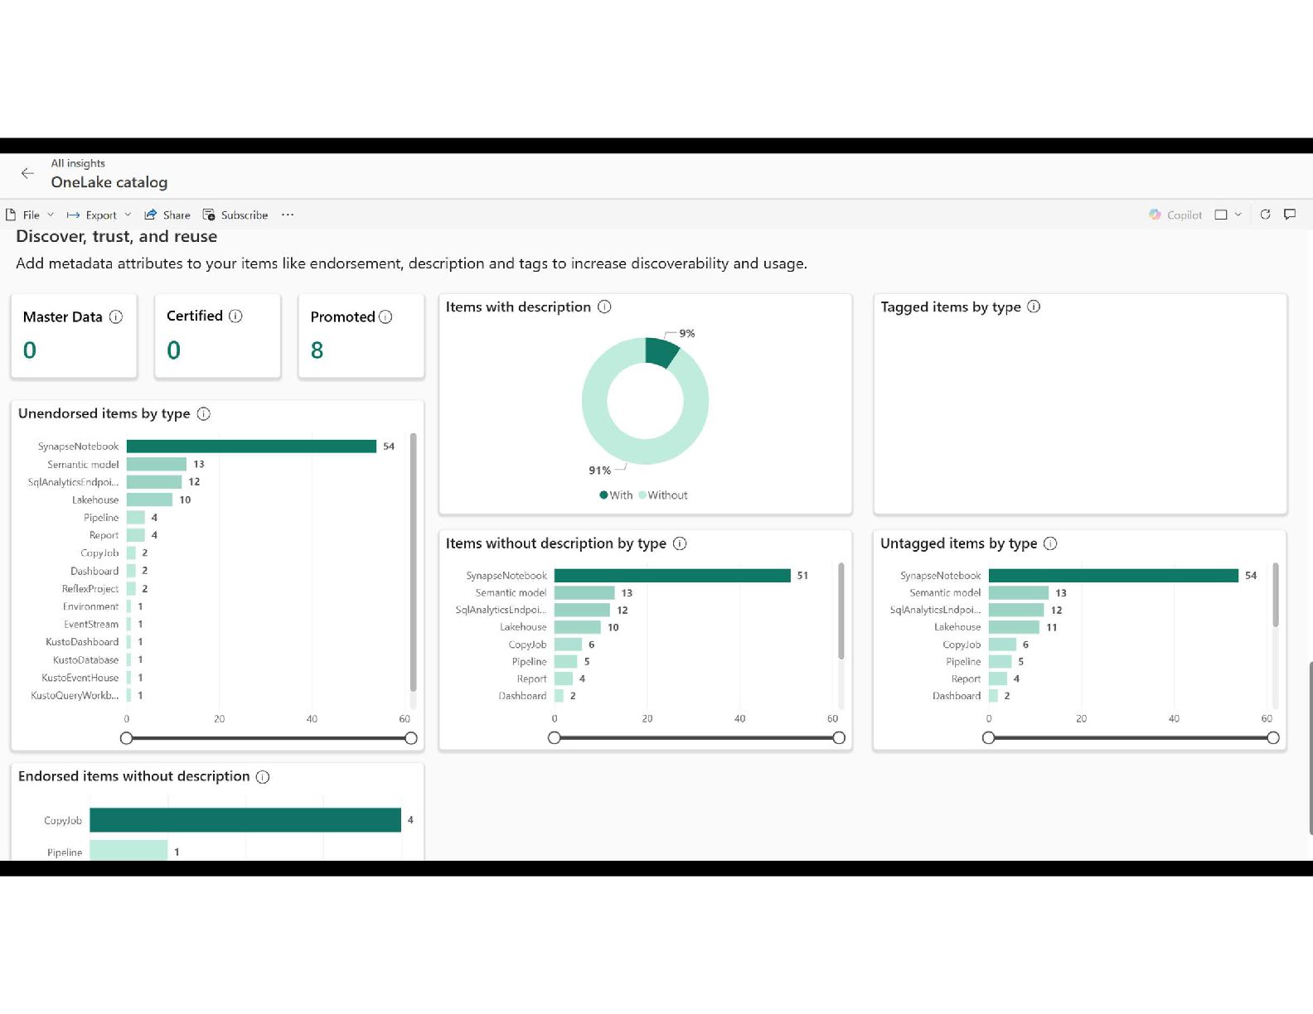Viewport: 1313px width, 1014px height.
Task: Click the ReflexProject label in Unendorsed chart
Action: 90,589
